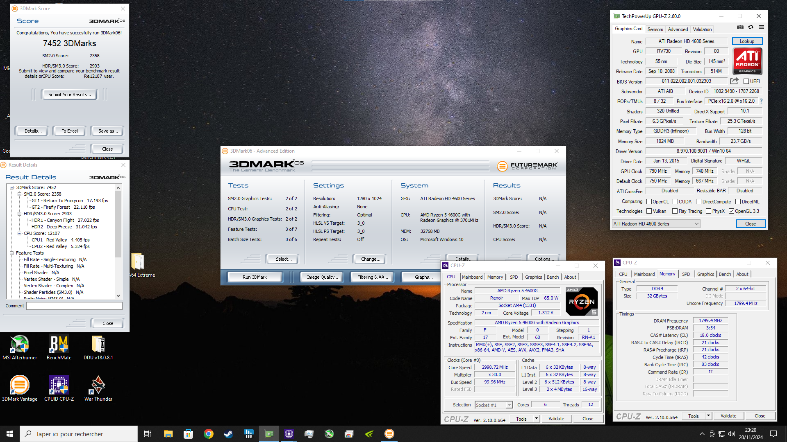787x442 pixels.
Task: Click the Run 3DMark button
Action: tap(255, 277)
